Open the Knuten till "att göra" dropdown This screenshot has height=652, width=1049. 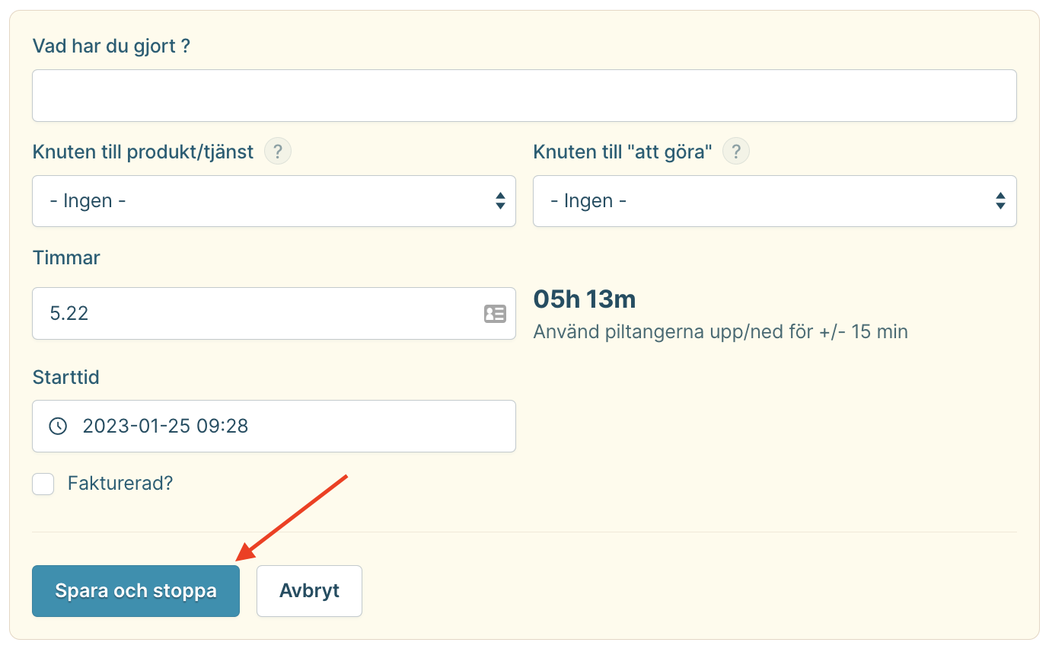coord(775,201)
